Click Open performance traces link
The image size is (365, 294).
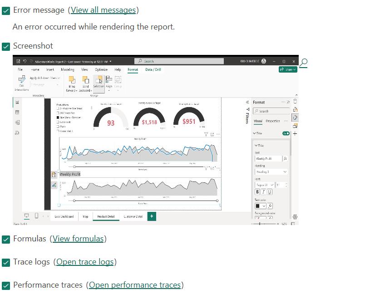pyautogui.click(x=135, y=285)
